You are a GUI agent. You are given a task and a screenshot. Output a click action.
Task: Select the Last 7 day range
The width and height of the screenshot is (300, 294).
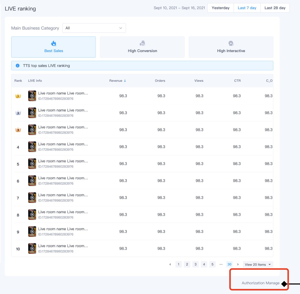point(247,8)
